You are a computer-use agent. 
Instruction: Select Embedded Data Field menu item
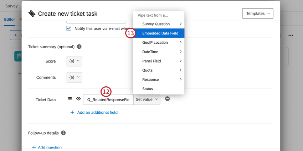click(160, 33)
